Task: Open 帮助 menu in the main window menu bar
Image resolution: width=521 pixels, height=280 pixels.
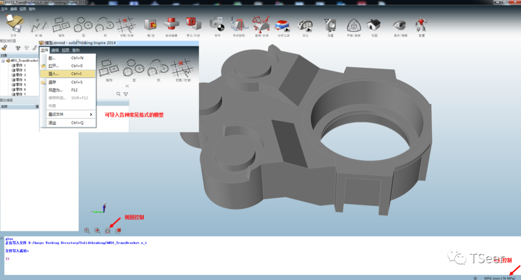Action: click(32, 9)
